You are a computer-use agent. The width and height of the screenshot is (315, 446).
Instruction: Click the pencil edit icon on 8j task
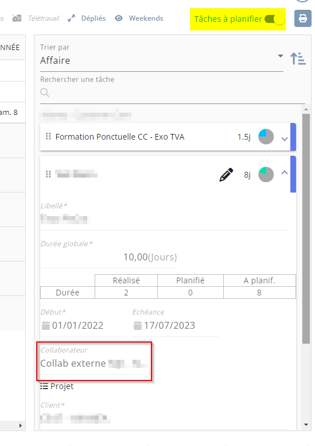[226, 174]
